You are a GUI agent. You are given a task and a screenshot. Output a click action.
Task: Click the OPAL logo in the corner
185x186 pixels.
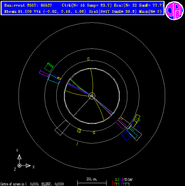pyautogui.click(x=174, y=10)
